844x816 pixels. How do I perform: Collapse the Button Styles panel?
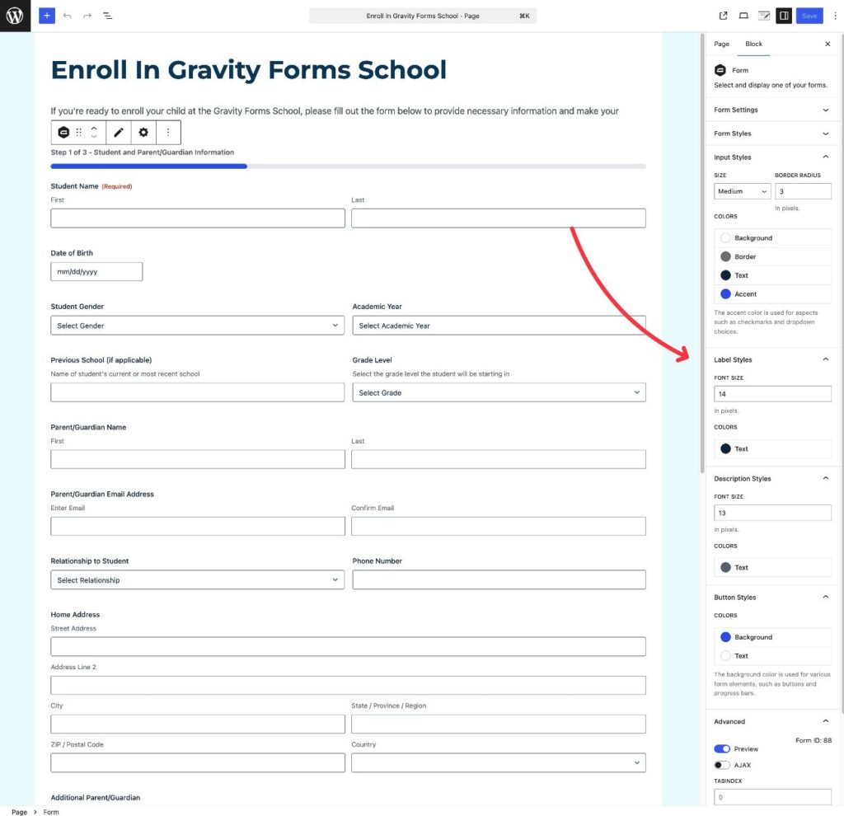pos(771,598)
